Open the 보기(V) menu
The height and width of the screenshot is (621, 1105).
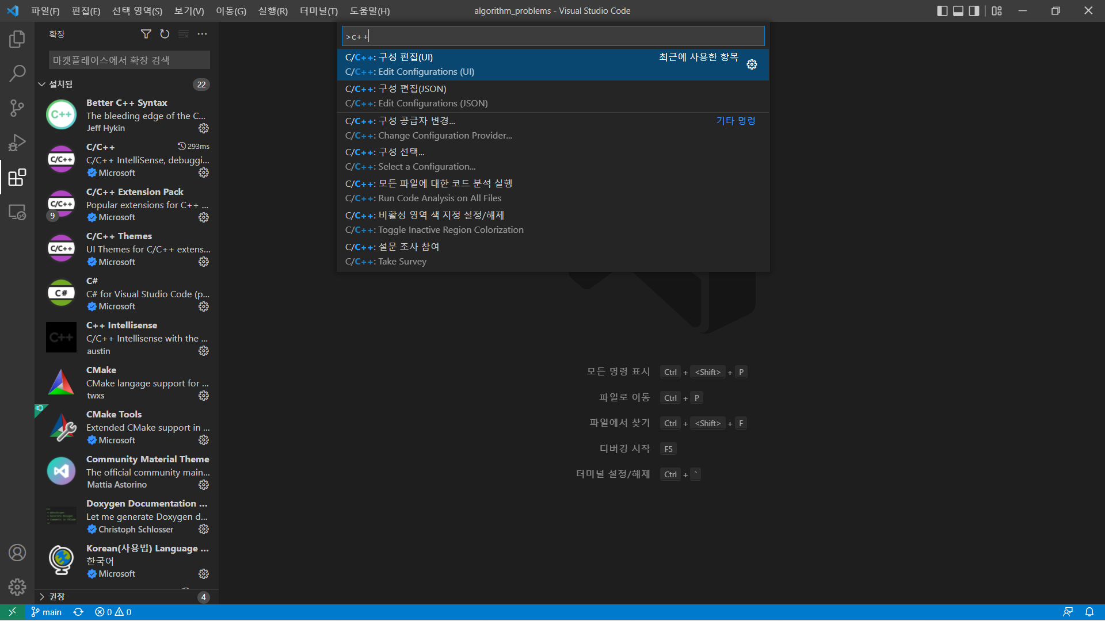click(x=189, y=11)
